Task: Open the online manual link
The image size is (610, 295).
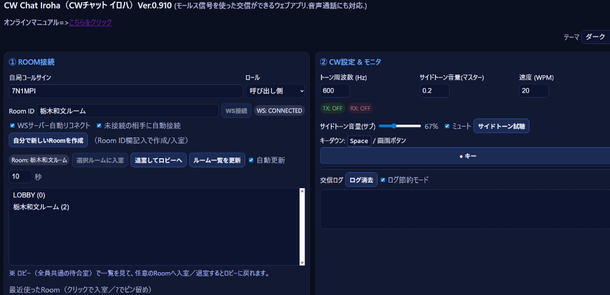Action: coord(90,23)
